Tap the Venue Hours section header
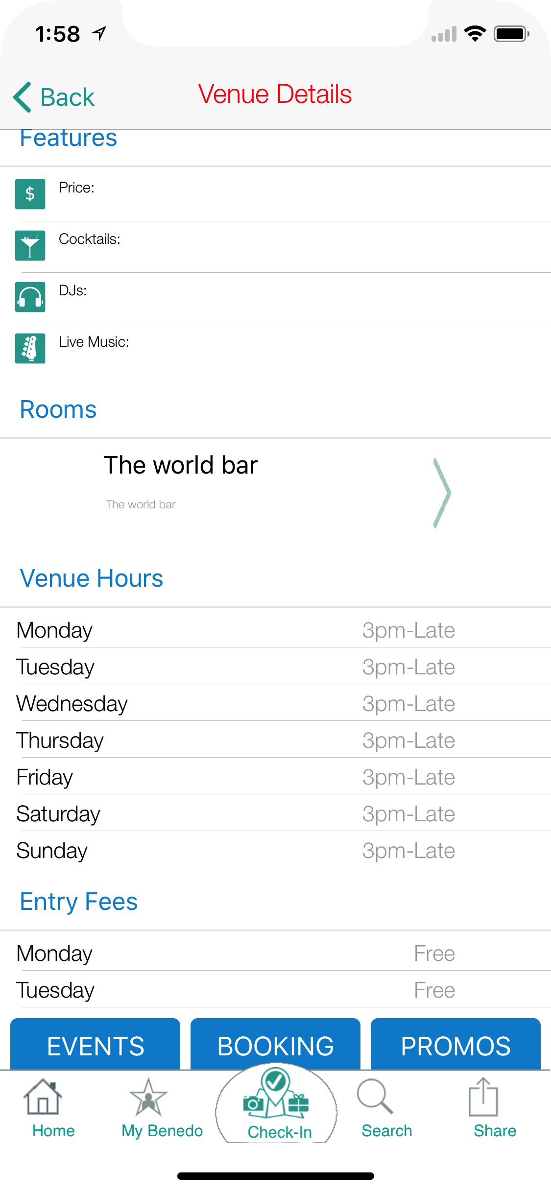This screenshot has height=1193, width=551. tap(92, 578)
